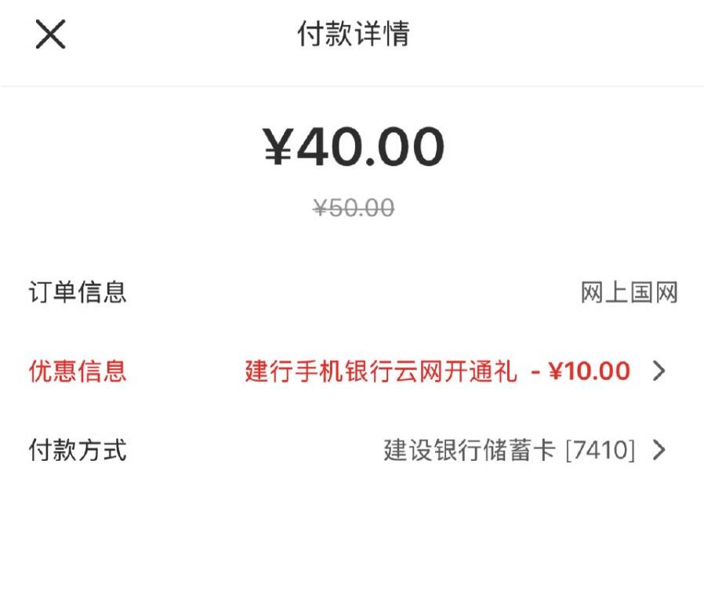Close the payment details with the X icon
Image resolution: width=704 pixels, height=591 pixels.
50,35
